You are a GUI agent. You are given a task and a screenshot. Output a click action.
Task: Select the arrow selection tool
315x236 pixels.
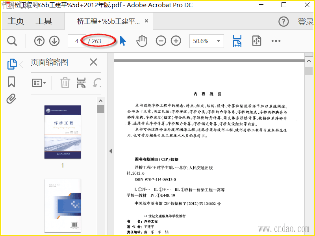tap(123, 41)
